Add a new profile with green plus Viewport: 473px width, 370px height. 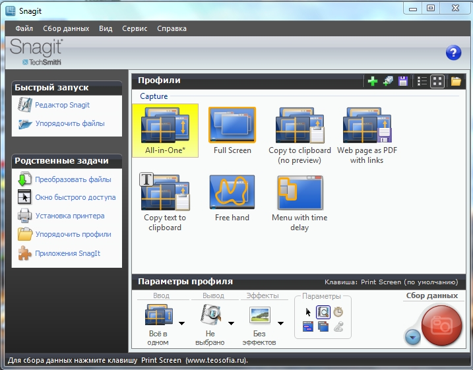click(x=373, y=81)
